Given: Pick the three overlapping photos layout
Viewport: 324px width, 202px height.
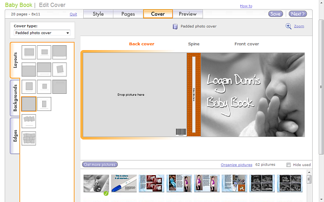Looking at the screenshot, I should click(x=29, y=121).
